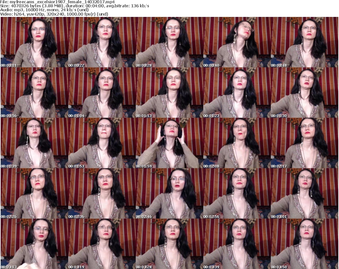The height and width of the screenshot is (269, 339).
Task: Choose the 00:03:01 video frame
Action: tap(305, 193)
